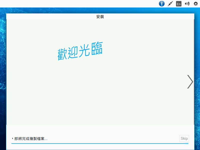Click the empty left side of top panel
The height and width of the screenshot is (150, 200).
(50, 4)
